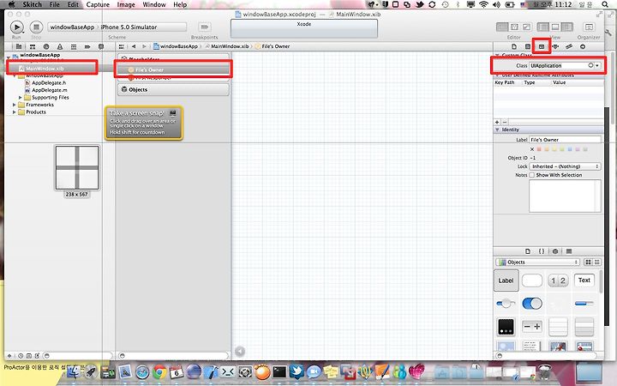Choose the blue label color swatch

click(x=570, y=149)
